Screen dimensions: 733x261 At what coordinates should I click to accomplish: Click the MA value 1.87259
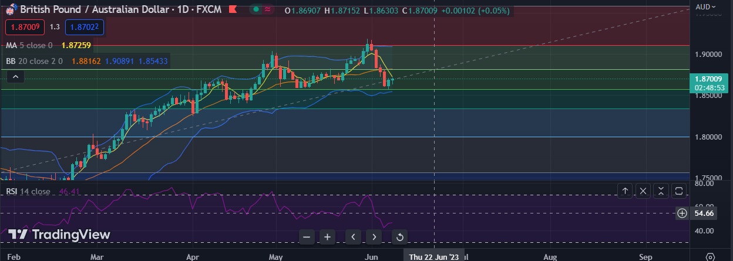pos(76,45)
